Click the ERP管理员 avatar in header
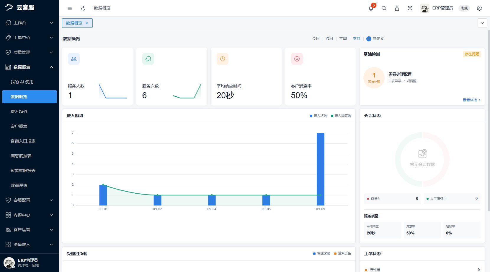Image resolution: width=490 pixels, height=272 pixels. click(x=425, y=8)
